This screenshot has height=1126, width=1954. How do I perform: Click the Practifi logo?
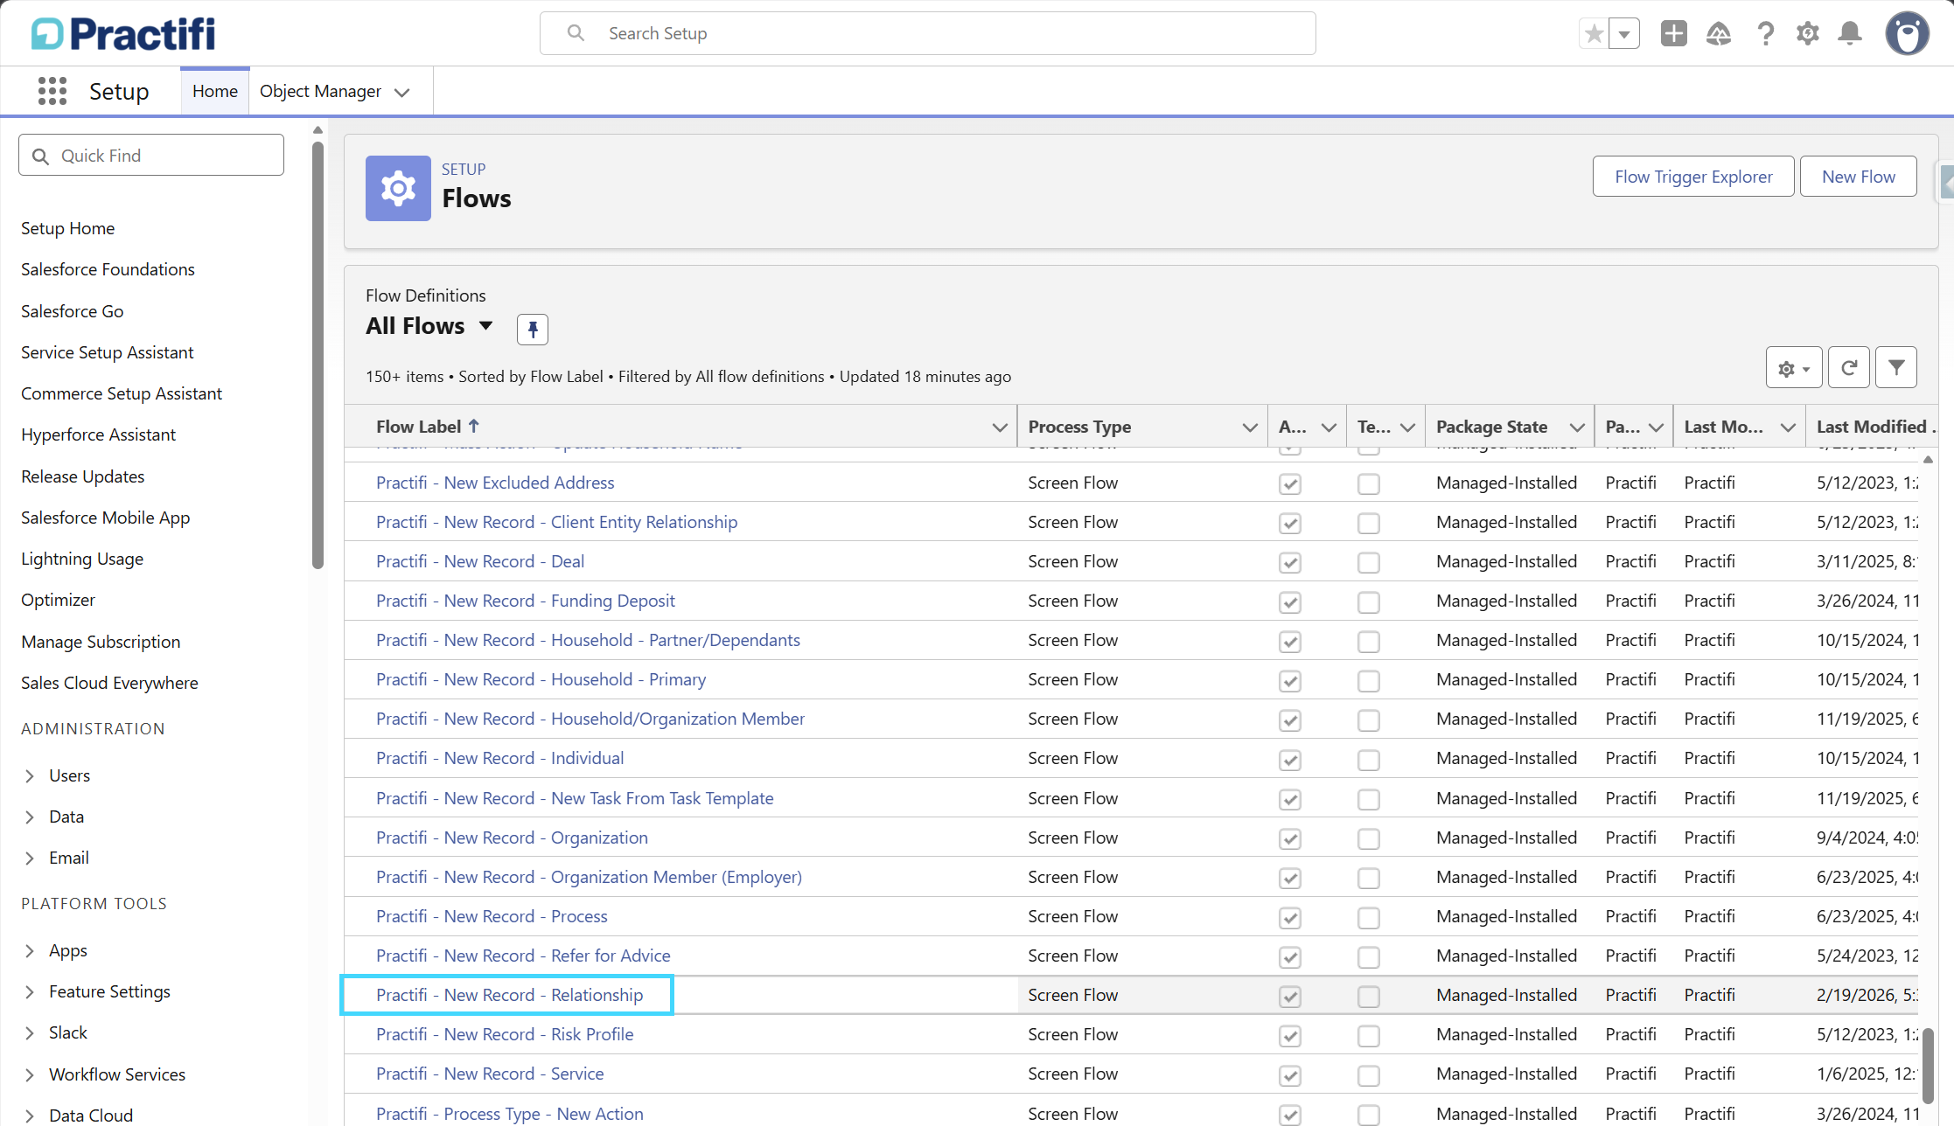click(x=123, y=34)
